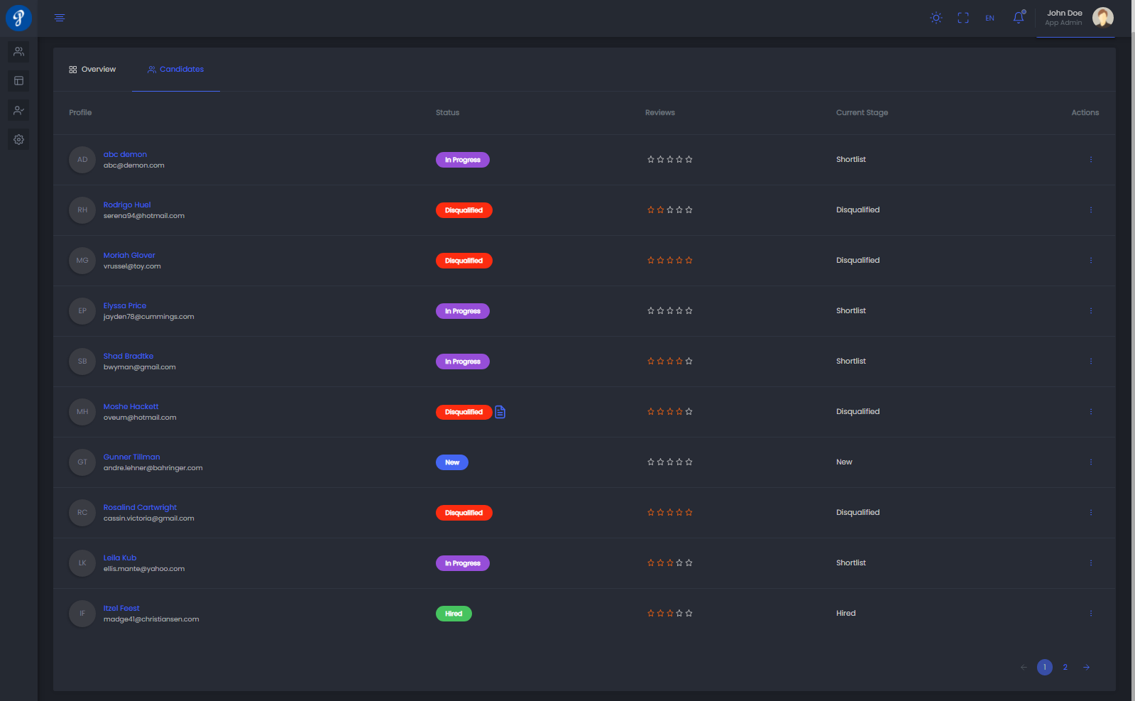Image resolution: width=1135 pixels, height=701 pixels.
Task: Open the EN language selector
Action: (x=989, y=18)
